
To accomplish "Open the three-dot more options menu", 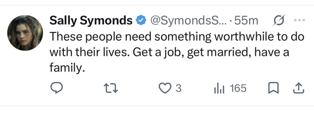I will 299,20.
